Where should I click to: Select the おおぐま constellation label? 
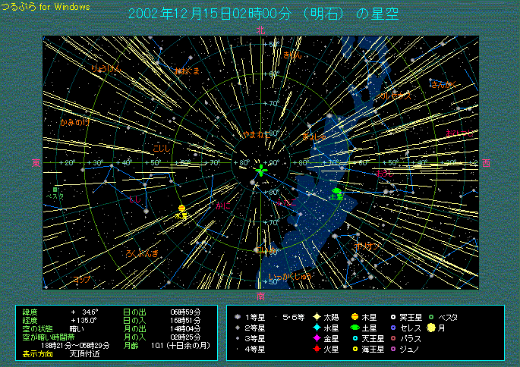[x=187, y=71]
